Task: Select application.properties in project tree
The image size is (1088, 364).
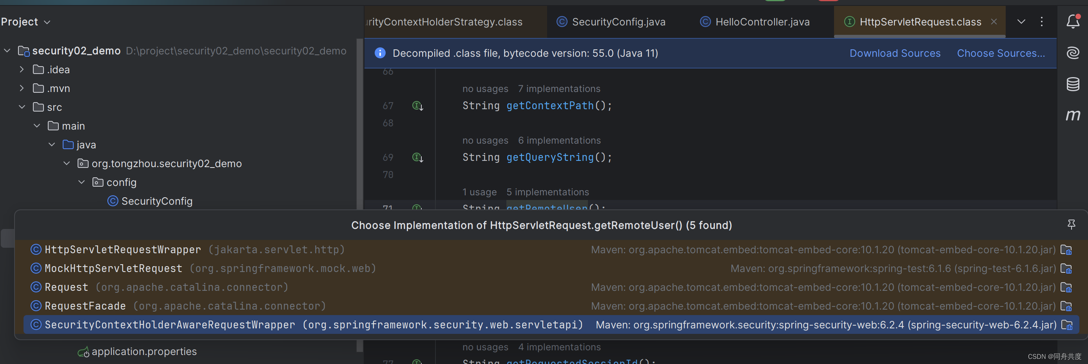Action: tap(144, 352)
